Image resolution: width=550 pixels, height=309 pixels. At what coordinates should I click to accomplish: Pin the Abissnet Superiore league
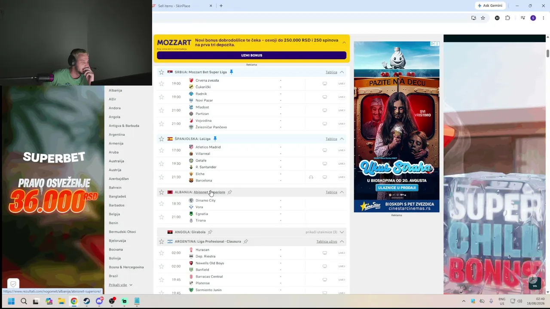click(230, 192)
